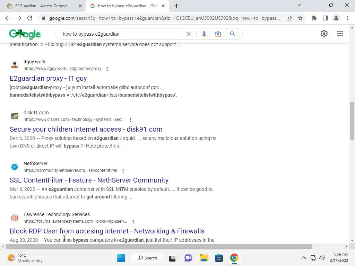
Task: Show hidden system tray icons
Action: point(304,258)
